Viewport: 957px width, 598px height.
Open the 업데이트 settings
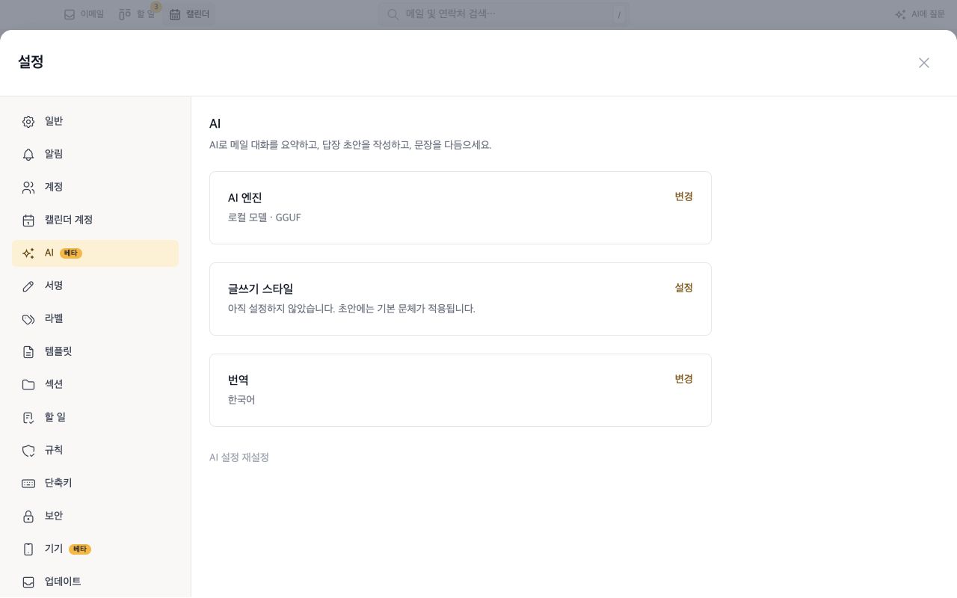tap(95, 582)
